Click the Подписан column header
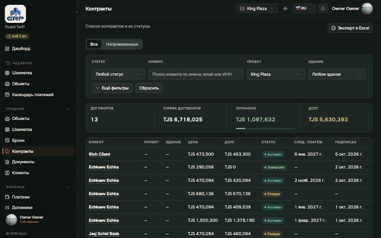This screenshot has width=381, height=238. click(x=346, y=142)
